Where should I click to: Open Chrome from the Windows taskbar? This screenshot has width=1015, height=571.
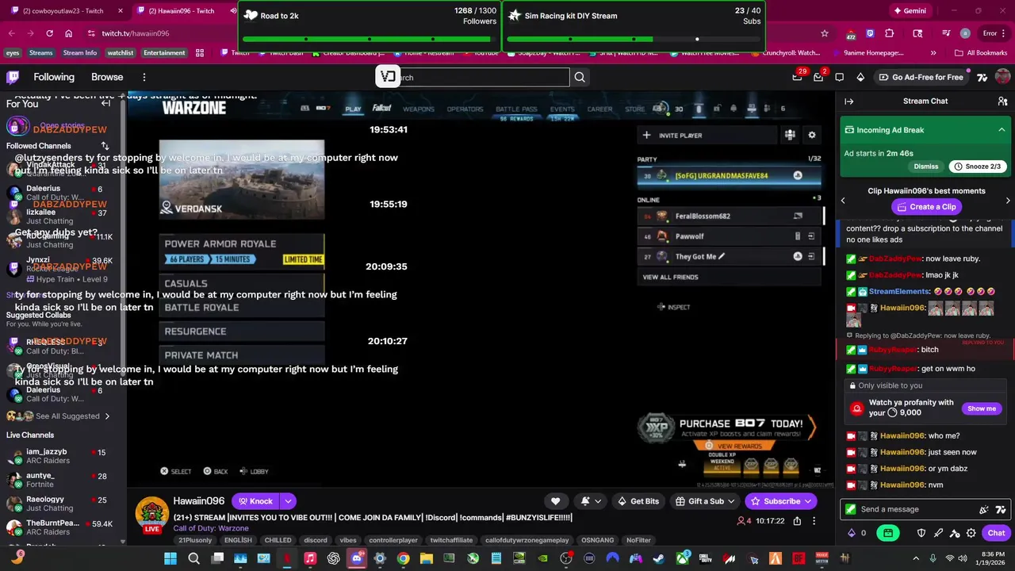404,558
